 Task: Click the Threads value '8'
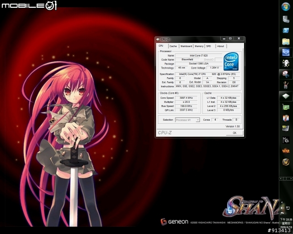(236, 120)
